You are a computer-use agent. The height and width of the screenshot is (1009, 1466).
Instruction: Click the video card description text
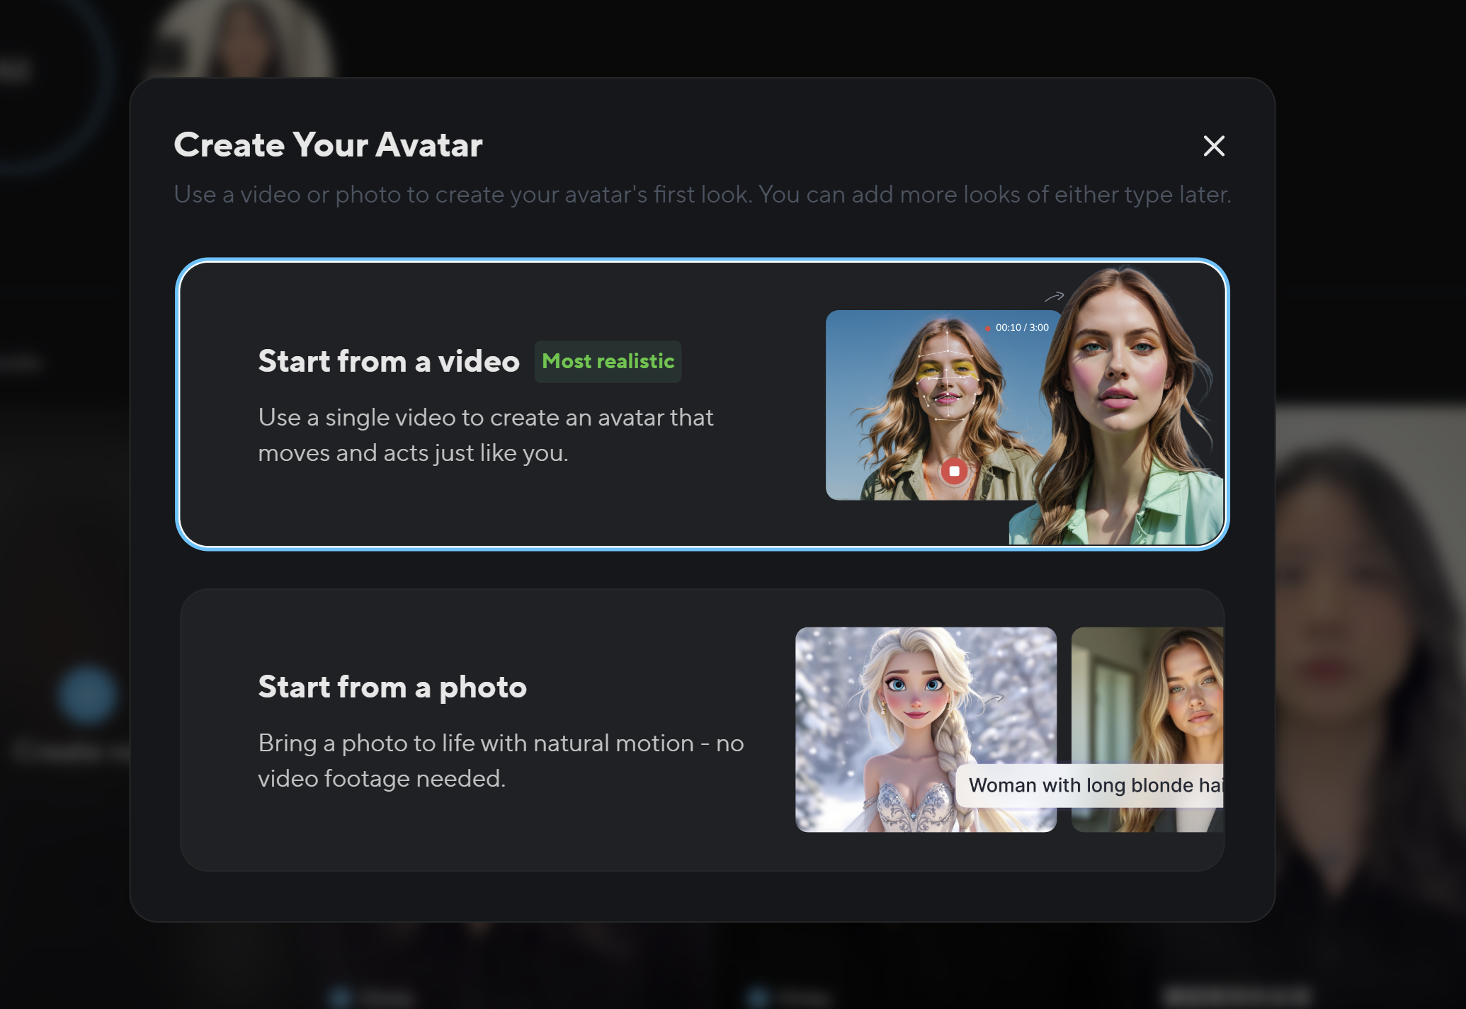click(x=485, y=435)
